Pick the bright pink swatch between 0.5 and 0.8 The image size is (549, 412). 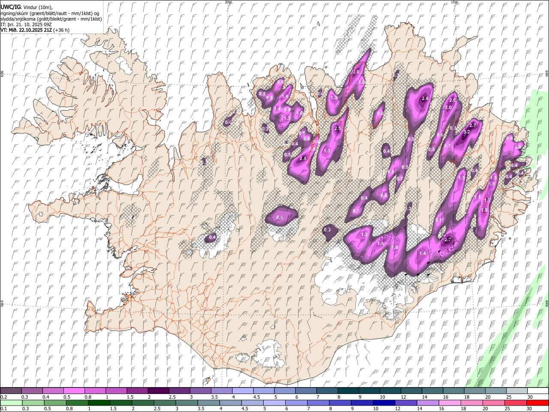coord(74,391)
